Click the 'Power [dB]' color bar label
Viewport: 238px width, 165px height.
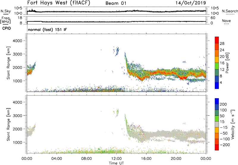pyautogui.click(x=227, y=63)
